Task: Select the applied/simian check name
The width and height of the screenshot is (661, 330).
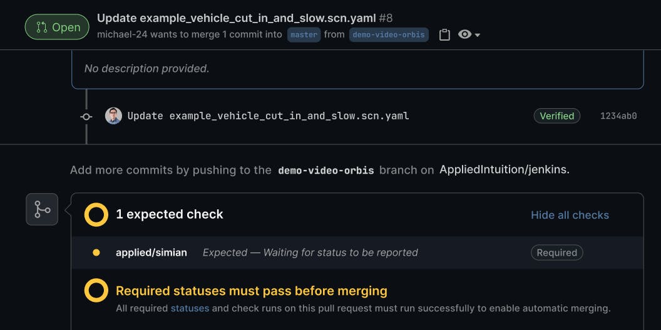Action: pos(151,252)
